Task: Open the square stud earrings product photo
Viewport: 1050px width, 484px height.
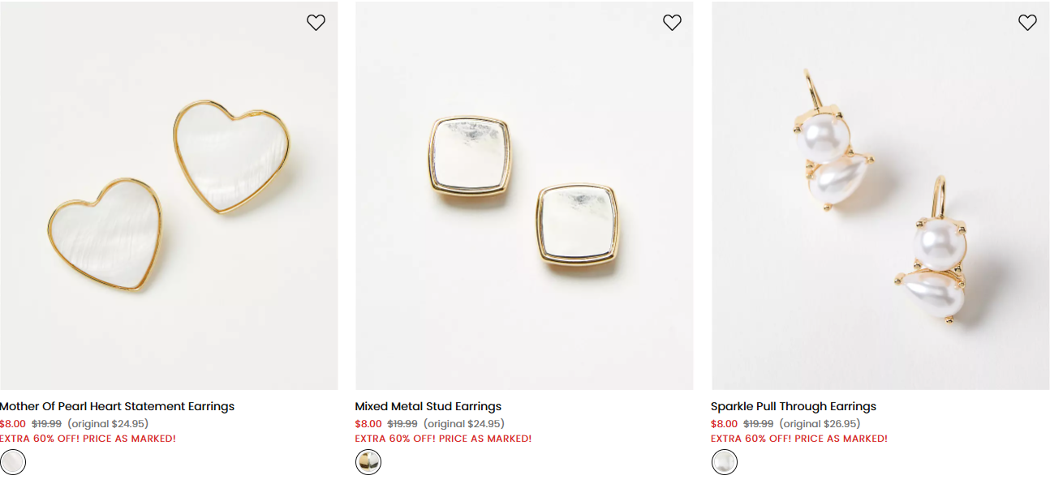Action: pos(524,195)
